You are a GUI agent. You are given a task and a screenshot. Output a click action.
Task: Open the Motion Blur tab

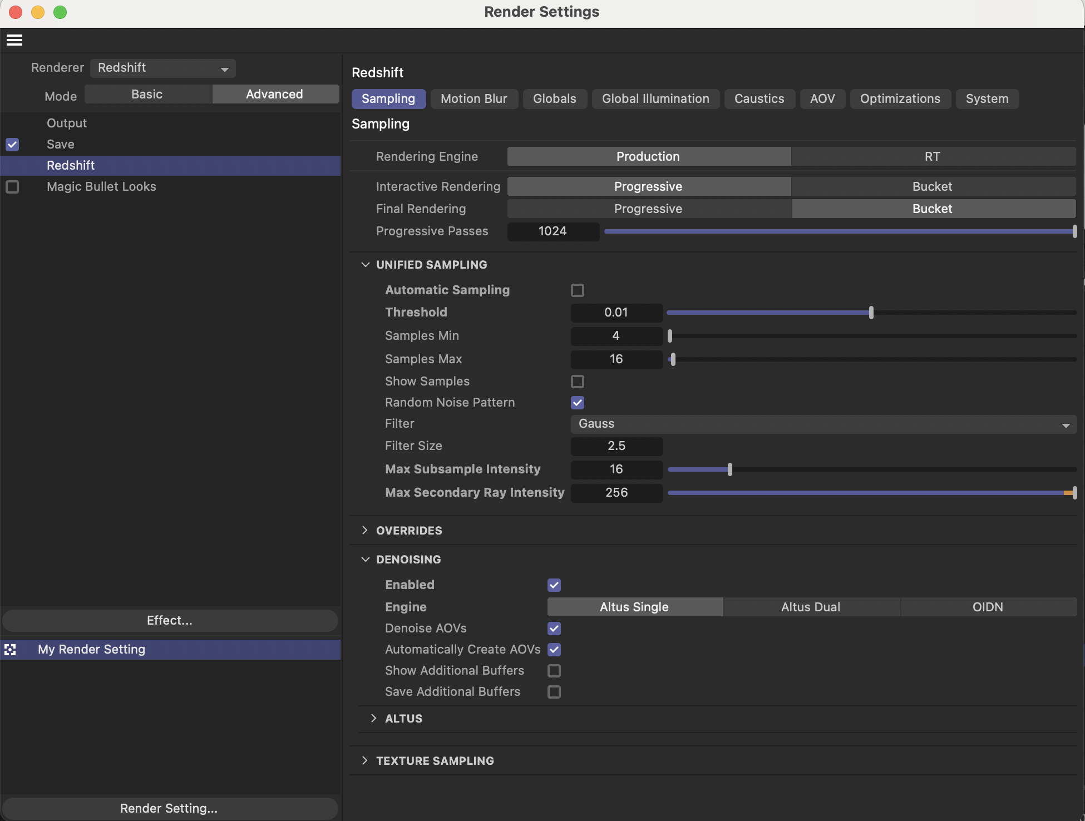tap(474, 99)
